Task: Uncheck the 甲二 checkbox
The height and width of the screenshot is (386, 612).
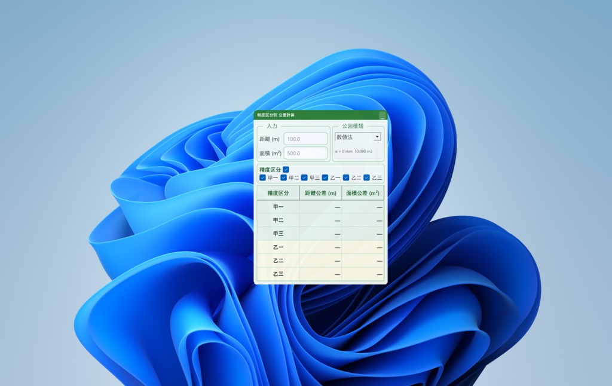Action: (283, 177)
